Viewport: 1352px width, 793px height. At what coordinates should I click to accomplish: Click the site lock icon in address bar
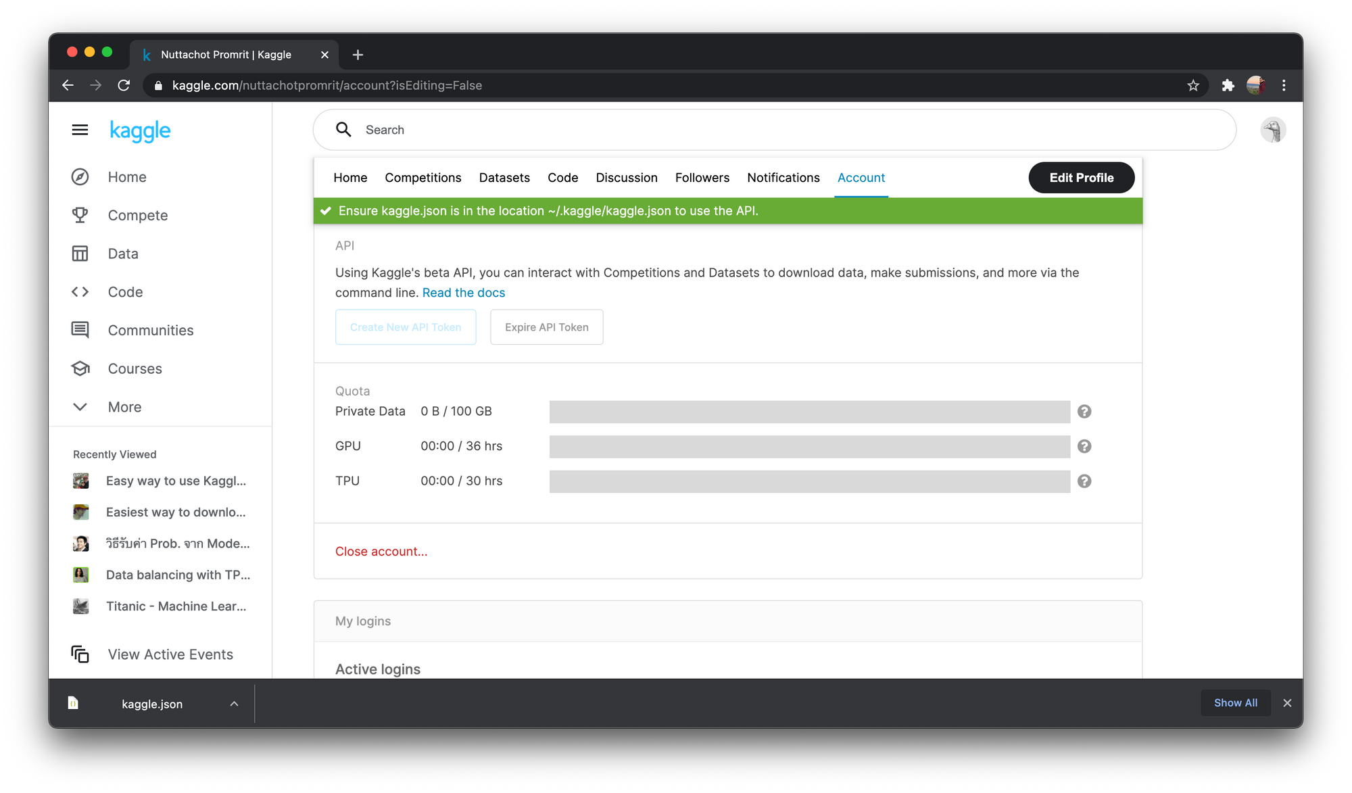click(x=159, y=85)
